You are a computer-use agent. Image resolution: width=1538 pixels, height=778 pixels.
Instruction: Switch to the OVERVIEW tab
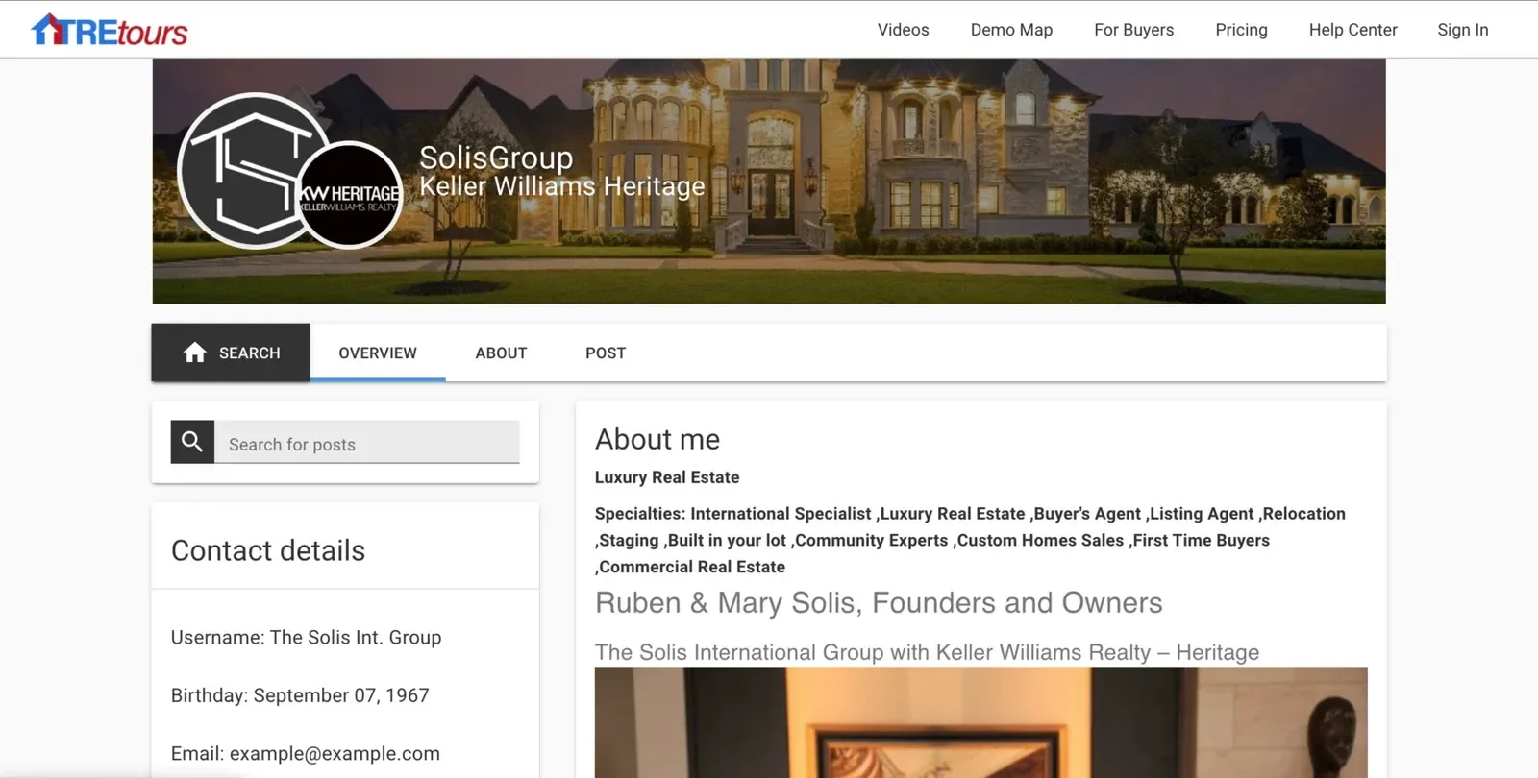378,353
